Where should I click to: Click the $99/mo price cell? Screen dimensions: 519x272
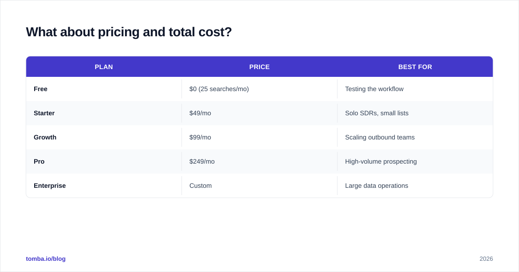(259, 137)
